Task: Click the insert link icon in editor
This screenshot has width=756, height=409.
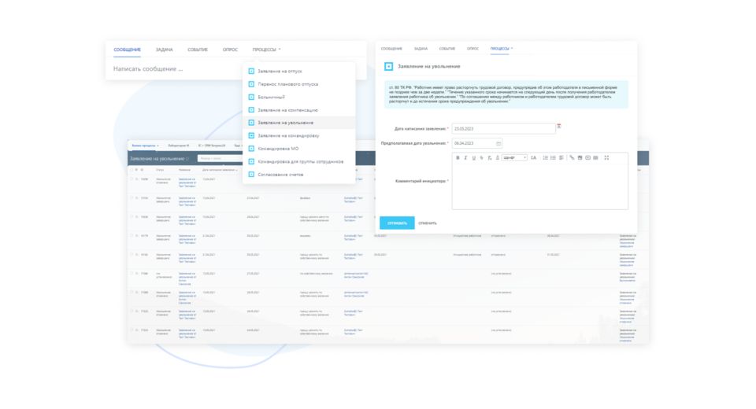Action: click(x=572, y=158)
